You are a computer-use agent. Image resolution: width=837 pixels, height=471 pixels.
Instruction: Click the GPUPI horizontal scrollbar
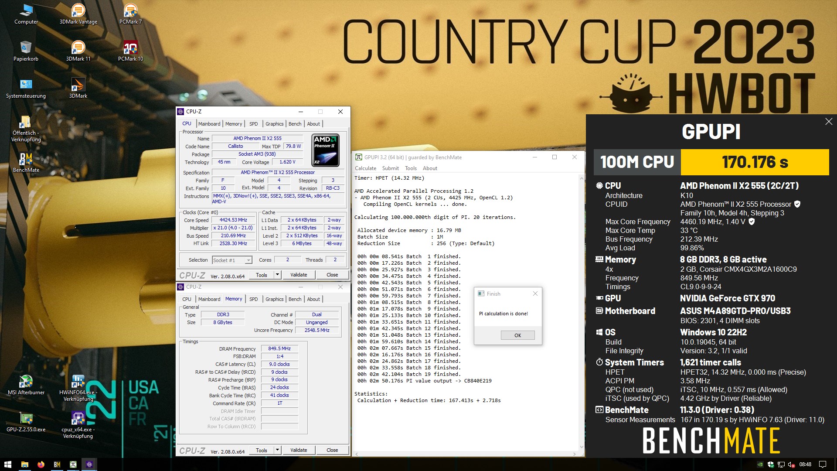click(465, 454)
